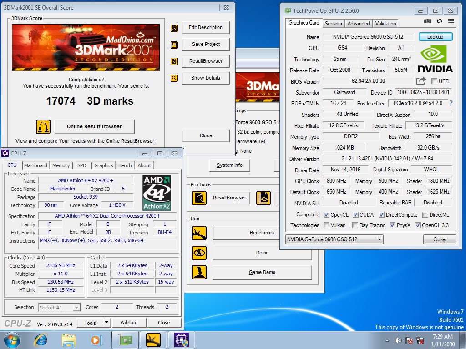
Task: Click the Benchmark button
Action: click(x=247, y=233)
